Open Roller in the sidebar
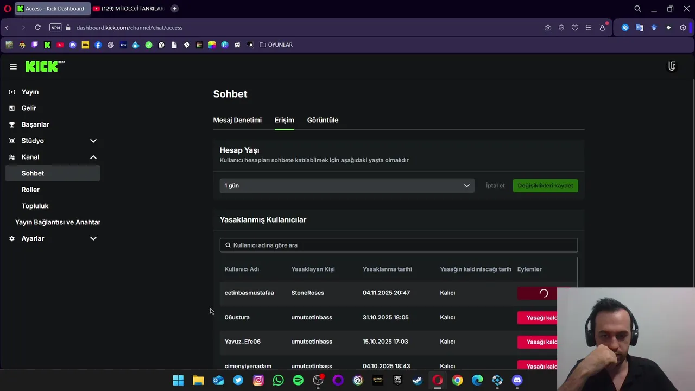This screenshot has width=695, height=391. [30, 190]
